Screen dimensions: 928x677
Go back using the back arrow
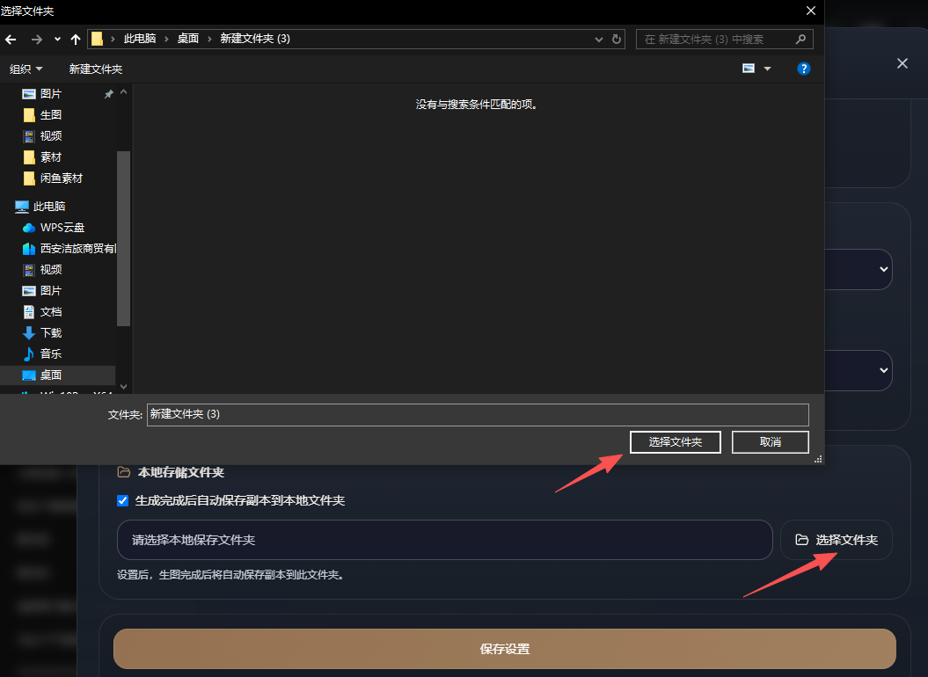coord(11,40)
